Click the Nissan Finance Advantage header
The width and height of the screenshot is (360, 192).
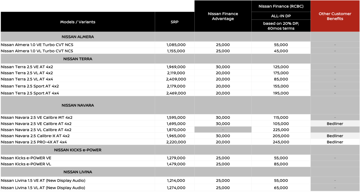click(223, 16)
